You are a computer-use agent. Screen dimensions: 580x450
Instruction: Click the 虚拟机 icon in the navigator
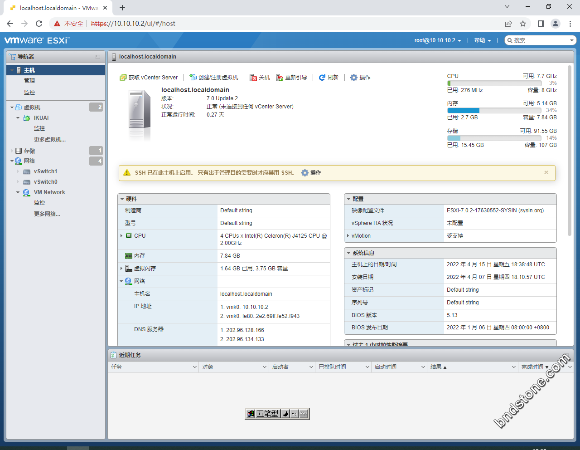tap(19, 108)
